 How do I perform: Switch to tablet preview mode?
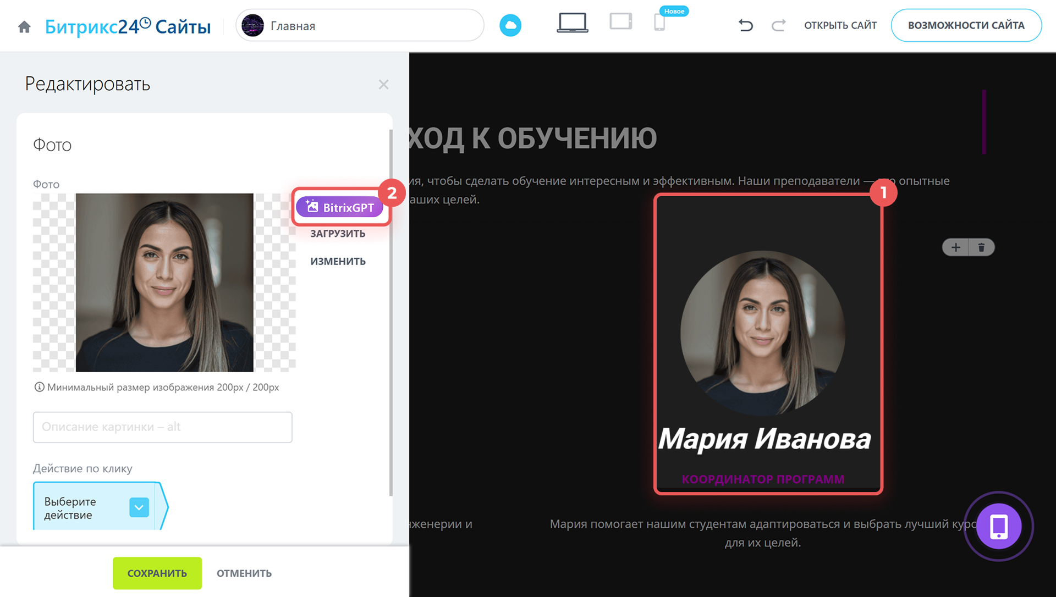point(620,22)
